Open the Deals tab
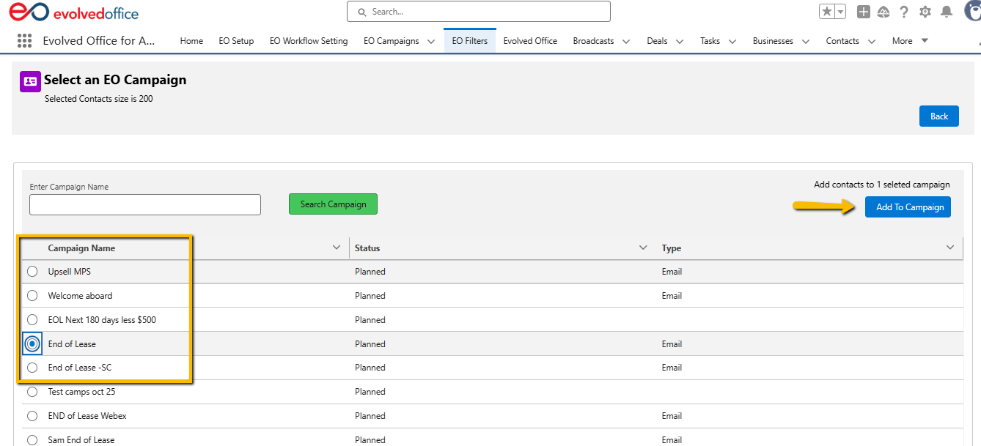The width and height of the screenshot is (981, 446). [657, 41]
